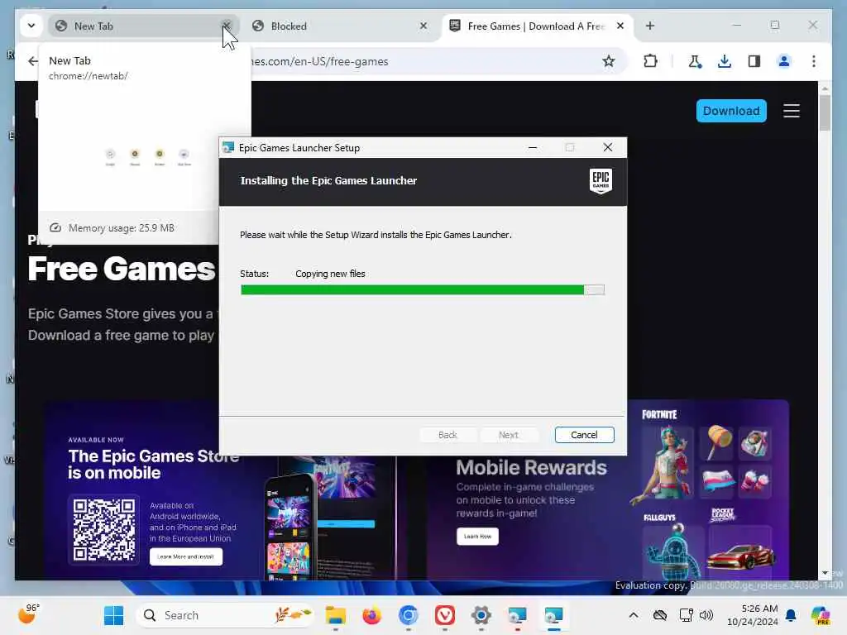Open the Windows Start menu
This screenshot has width=847, height=635.
click(113, 615)
